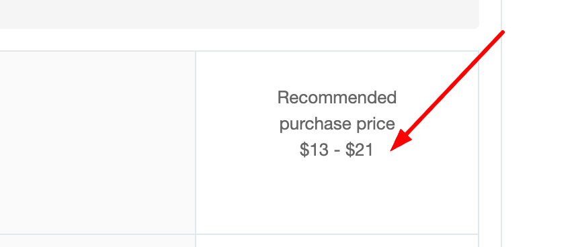Click the gray cell in the bottom row
Screen dimensions: 574x247
coord(97,241)
